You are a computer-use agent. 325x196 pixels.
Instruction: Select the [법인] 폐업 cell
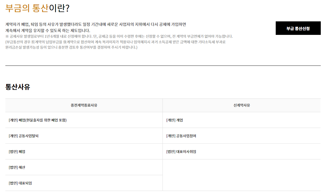pyautogui.click(x=84, y=152)
